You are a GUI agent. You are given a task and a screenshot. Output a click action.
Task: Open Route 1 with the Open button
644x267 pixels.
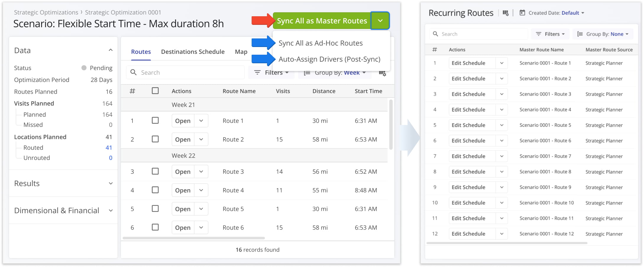tap(183, 121)
